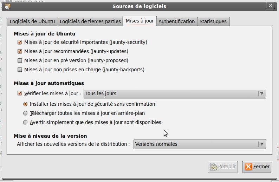Switch to Logiciels de Ubuntu tab
The image size is (279, 182).
coord(32,21)
